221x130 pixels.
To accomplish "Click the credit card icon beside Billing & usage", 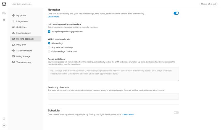I will click(x=13, y=56).
